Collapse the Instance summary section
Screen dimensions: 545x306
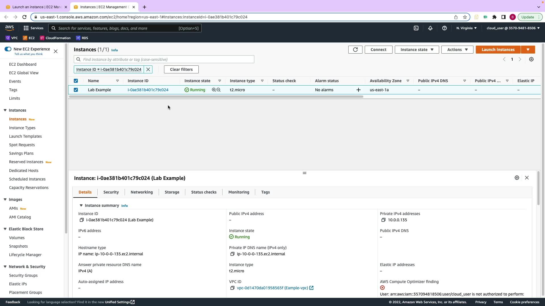point(81,205)
